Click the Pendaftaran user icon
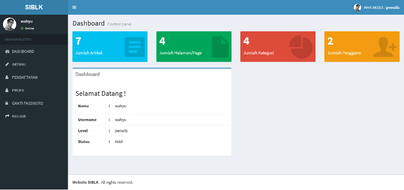The height and width of the screenshot is (190, 404). [x=7, y=77]
